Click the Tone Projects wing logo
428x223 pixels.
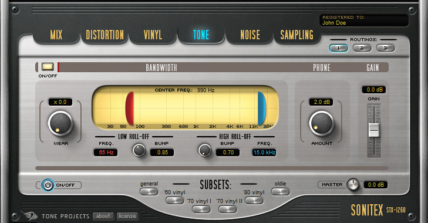tap(30, 215)
